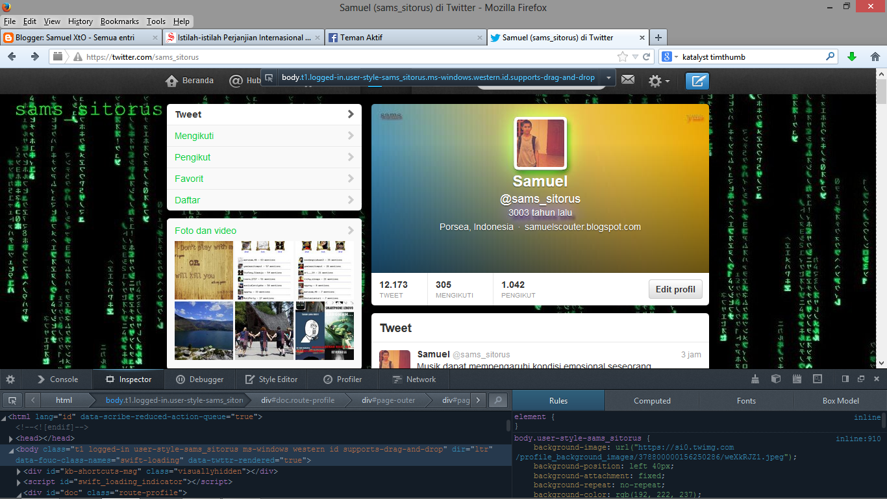The image size is (887, 499).
Task: Open the Mengikuti list link
Action: point(264,136)
